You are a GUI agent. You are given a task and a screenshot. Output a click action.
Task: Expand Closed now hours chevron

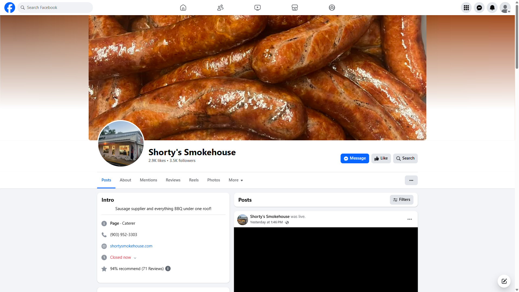coord(135,258)
